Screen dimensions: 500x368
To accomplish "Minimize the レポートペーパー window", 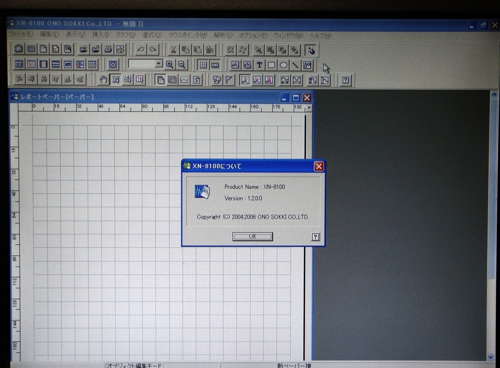I will 284,97.
